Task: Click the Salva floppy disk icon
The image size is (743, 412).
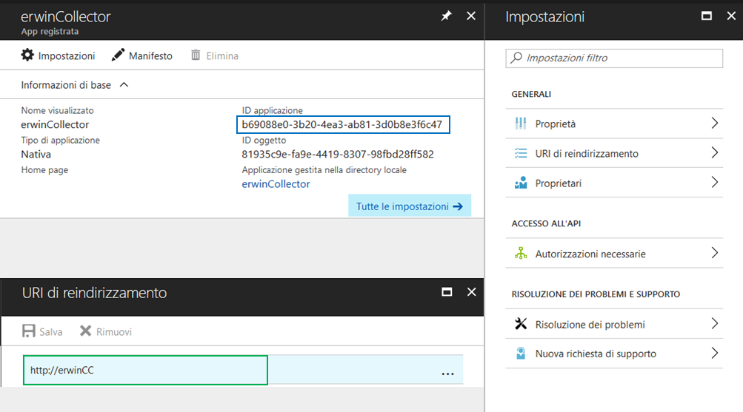Action: tap(29, 331)
